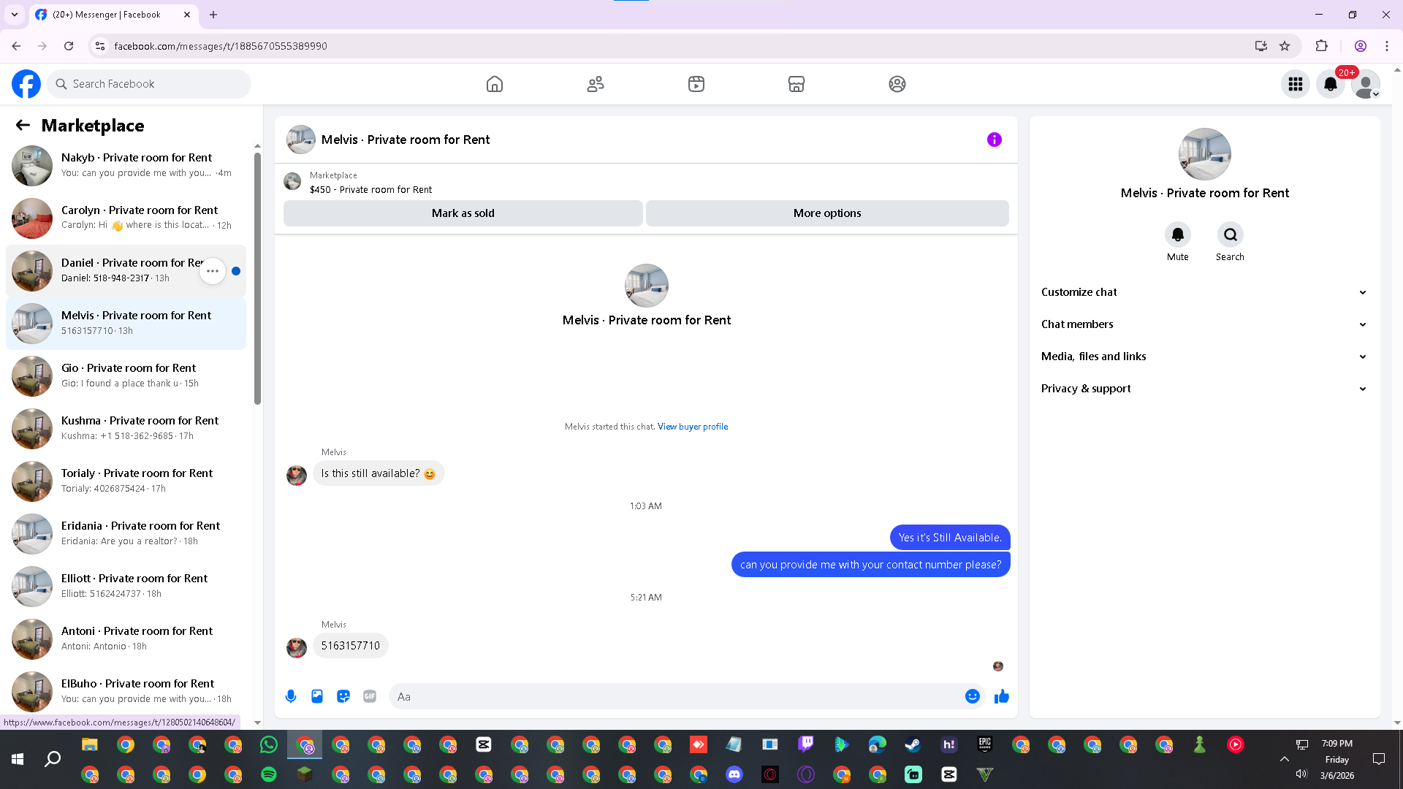Mute this conversation with bell button
Viewport: 1403px width, 789px height.
[1177, 235]
